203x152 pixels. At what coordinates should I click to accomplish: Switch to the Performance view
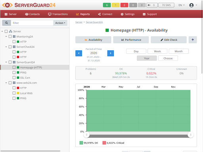pos(131,40)
